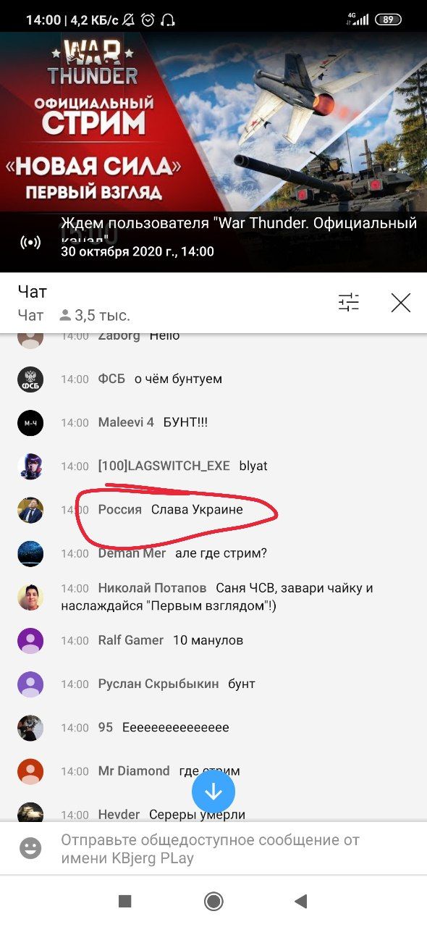This screenshot has width=427, height=927.
Task: Tap the live broadcast indicator icon
Action: coord(30,242)
